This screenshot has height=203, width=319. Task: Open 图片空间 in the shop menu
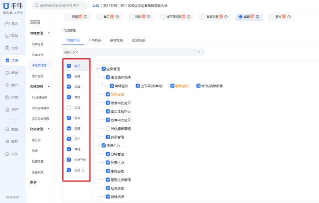coord(38,76)
